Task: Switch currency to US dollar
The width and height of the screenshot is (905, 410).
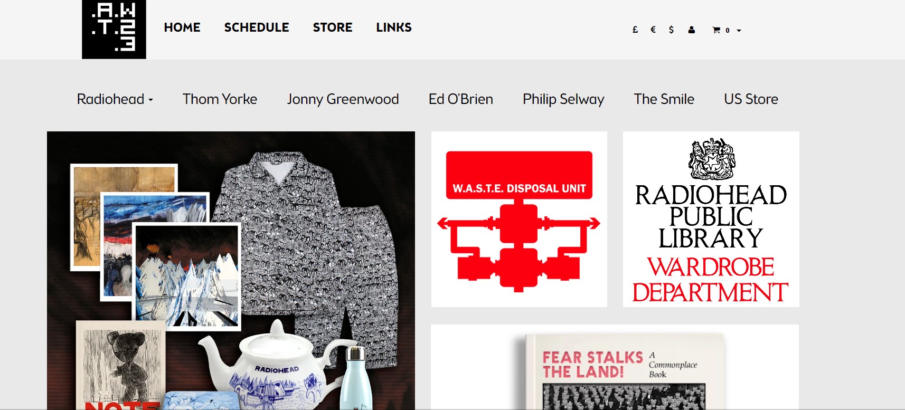Action: (671, 30)
